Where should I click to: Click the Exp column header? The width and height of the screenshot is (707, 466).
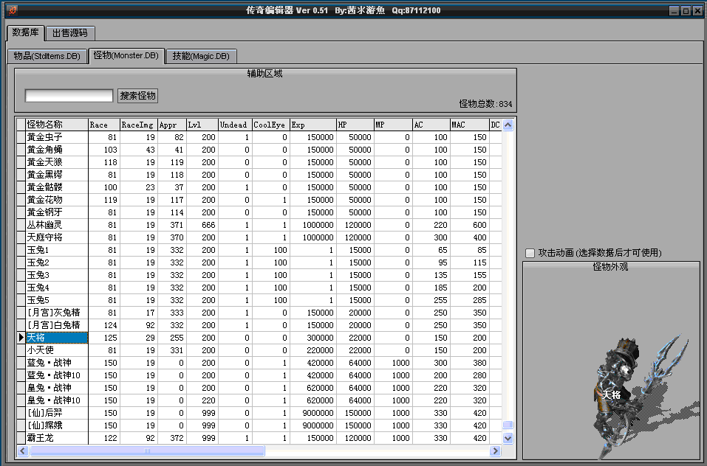pos(312,125)
